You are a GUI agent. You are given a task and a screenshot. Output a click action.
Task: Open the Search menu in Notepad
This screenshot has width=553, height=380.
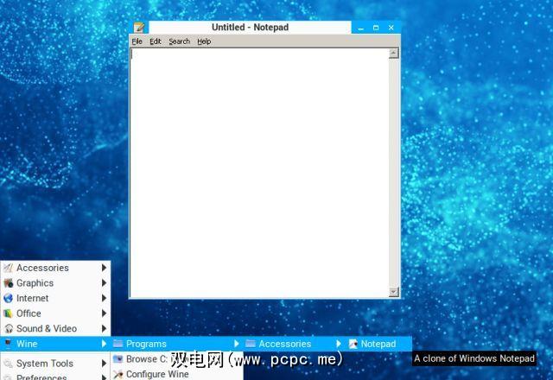pyautogui.click(x=179, y=41)
